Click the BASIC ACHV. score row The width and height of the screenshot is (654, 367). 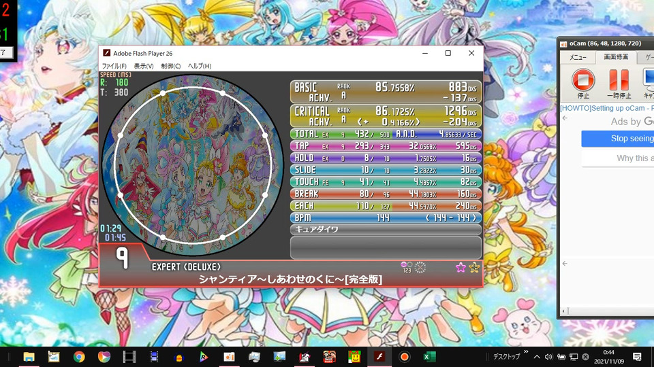click(386, 92)
